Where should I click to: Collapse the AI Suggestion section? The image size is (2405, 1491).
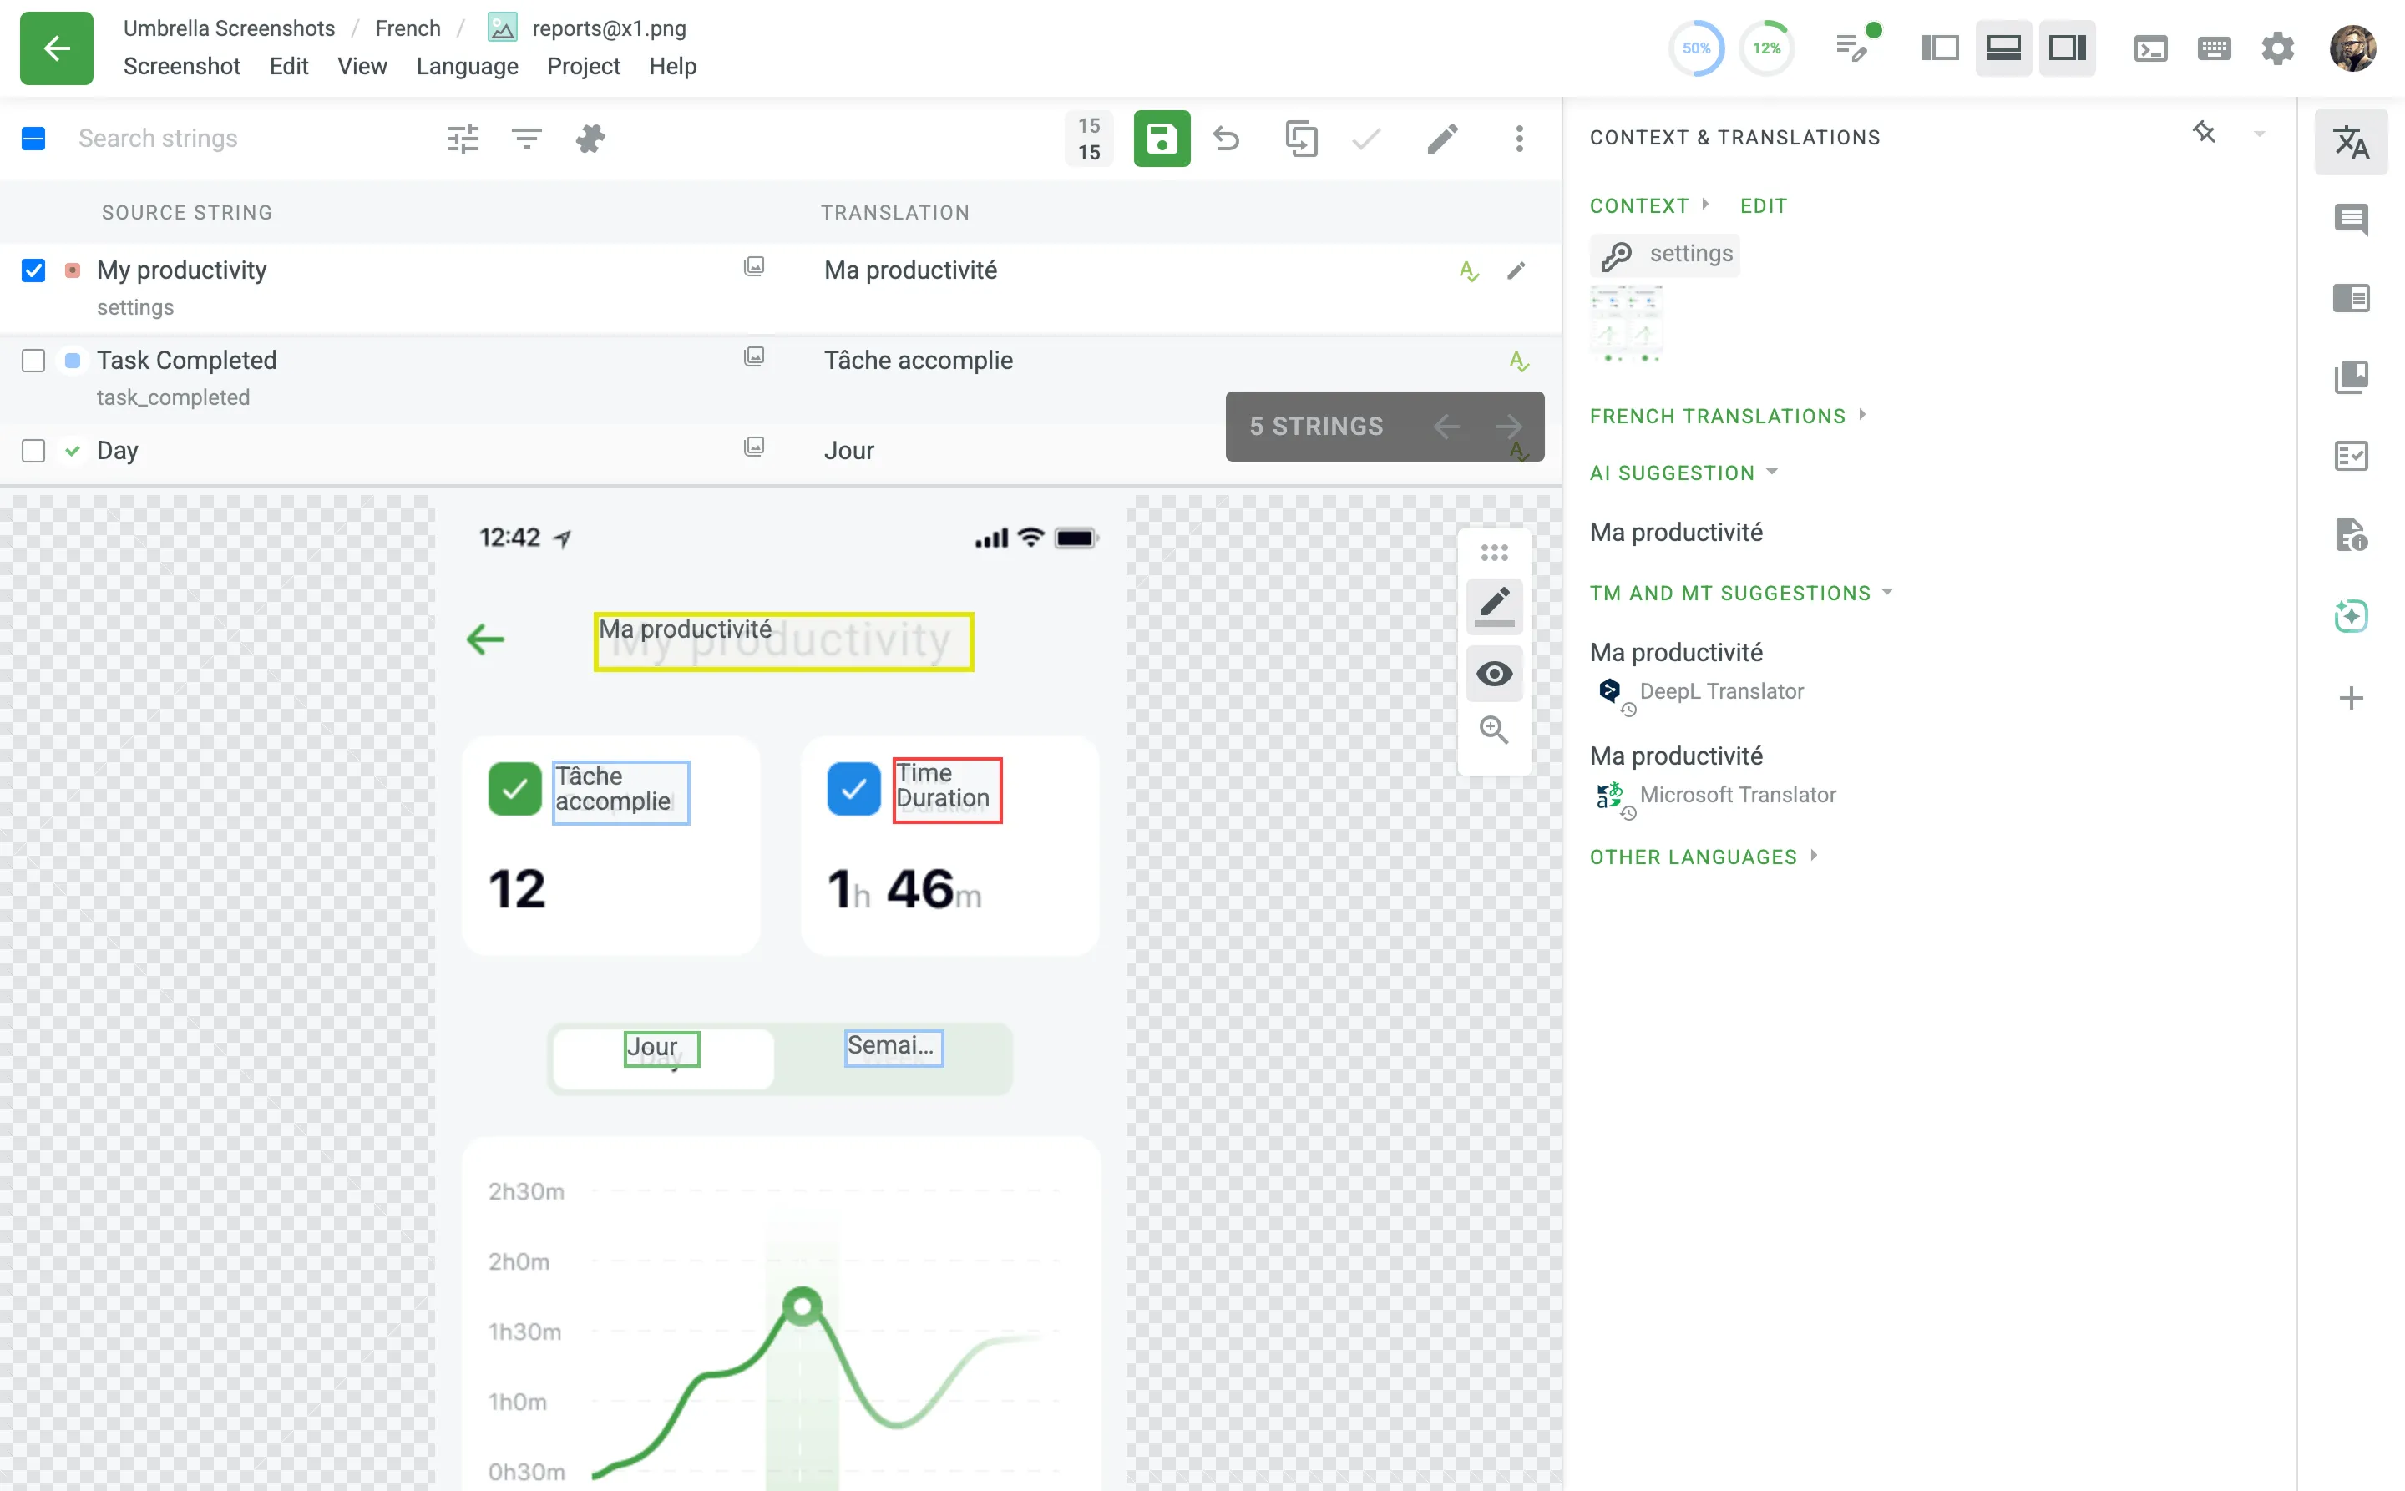(x=1774, y=473)
